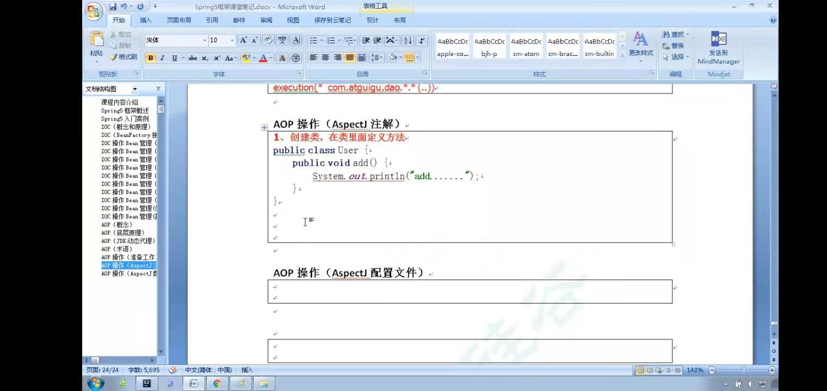Switch to the 插入 (Insert) tab
This screenshot has height=391, width=827.
(146, 20)
